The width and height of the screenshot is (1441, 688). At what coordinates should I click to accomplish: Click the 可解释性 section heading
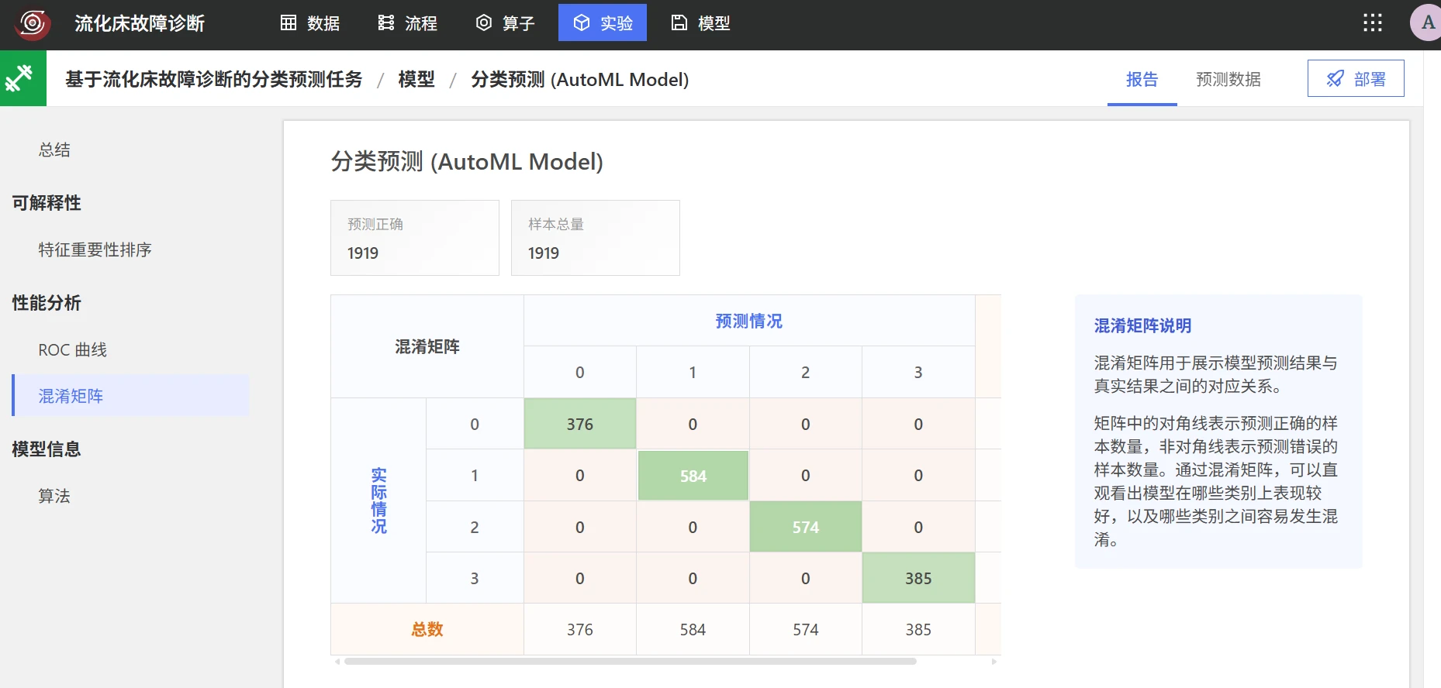[x=47, y=203]
